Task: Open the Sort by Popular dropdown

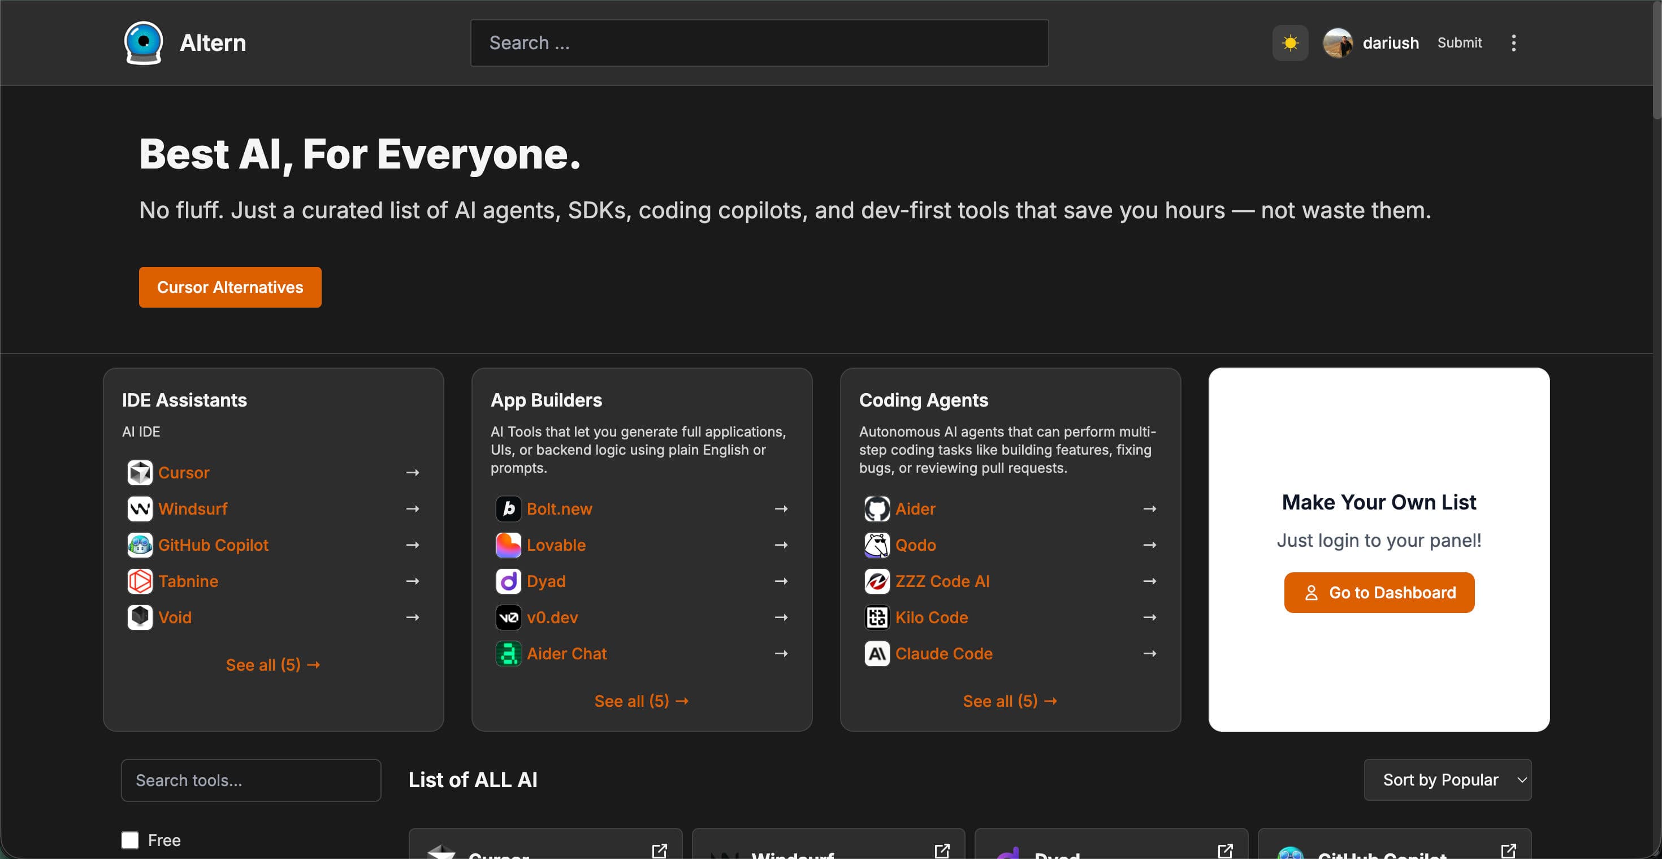Action: pyautogui.click(x=1447, y=780)
